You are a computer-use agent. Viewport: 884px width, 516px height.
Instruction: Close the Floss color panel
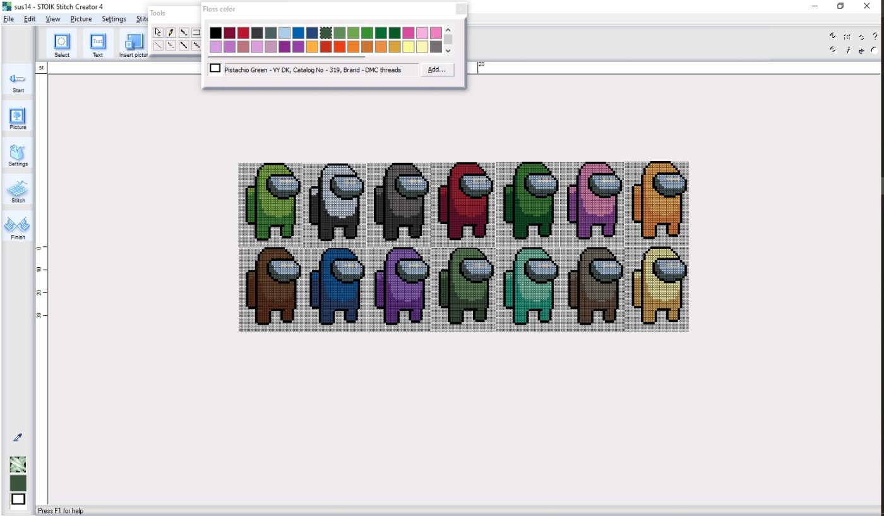461,9
